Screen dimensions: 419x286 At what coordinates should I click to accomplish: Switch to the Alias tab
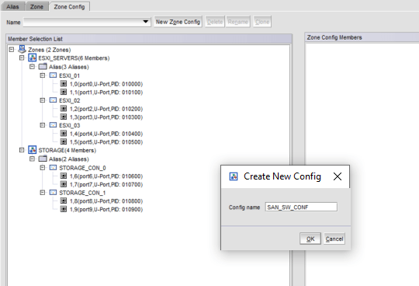12,7
